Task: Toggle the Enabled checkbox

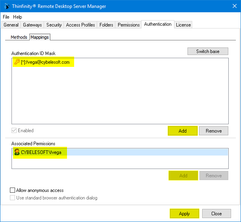Action: click(14, 131)
